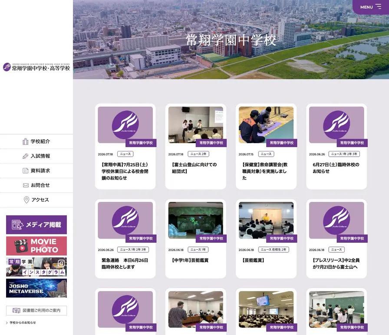Open 学校紹介 menu item

pyautogui.click(x=36, y=141)
